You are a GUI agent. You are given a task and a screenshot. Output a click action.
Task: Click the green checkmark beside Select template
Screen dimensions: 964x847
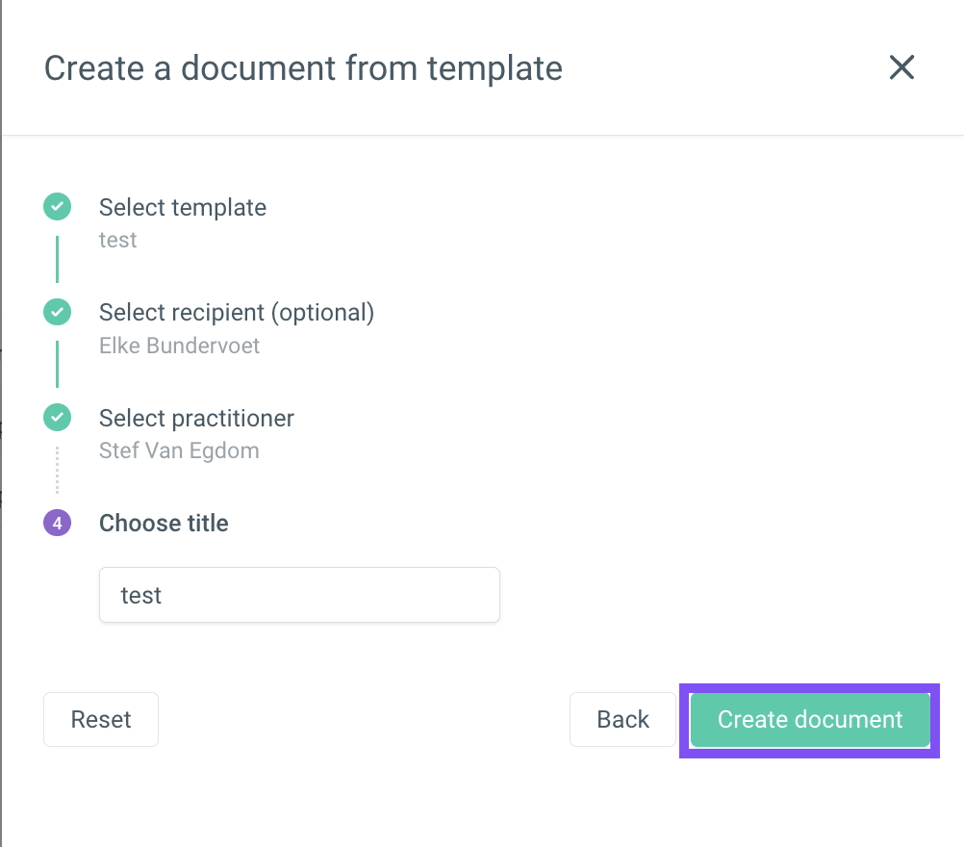pos(57,207)
